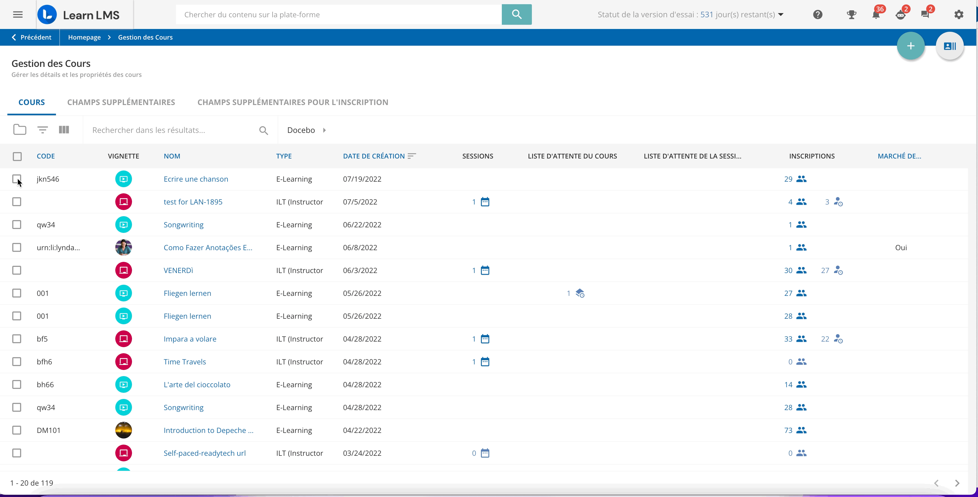Click sessions calendar icon for test for LAN-1895

[485, 202]
